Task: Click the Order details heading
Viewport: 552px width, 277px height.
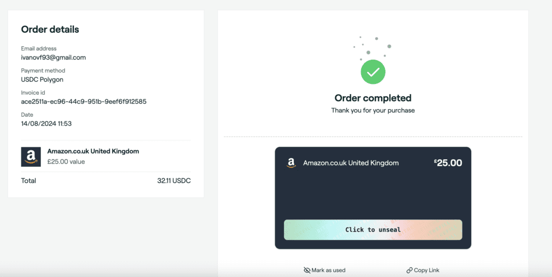Action: pos(50,30)
